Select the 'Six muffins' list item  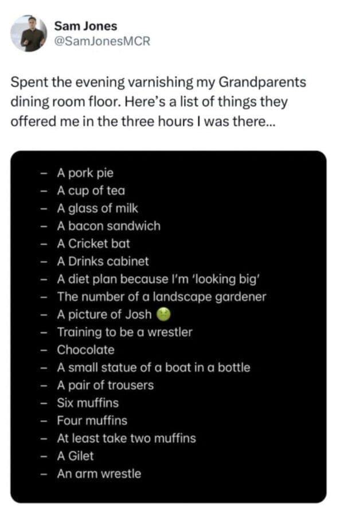click(x=88, y=403)
